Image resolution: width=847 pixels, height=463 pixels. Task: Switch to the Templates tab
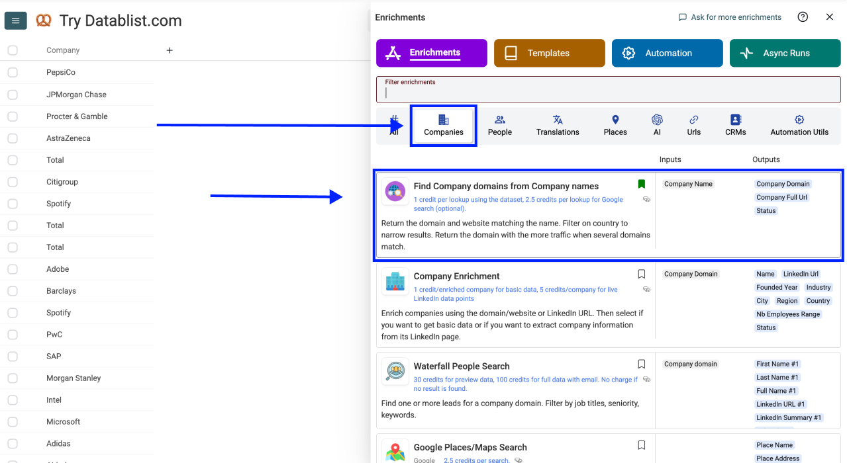[549, 54]
